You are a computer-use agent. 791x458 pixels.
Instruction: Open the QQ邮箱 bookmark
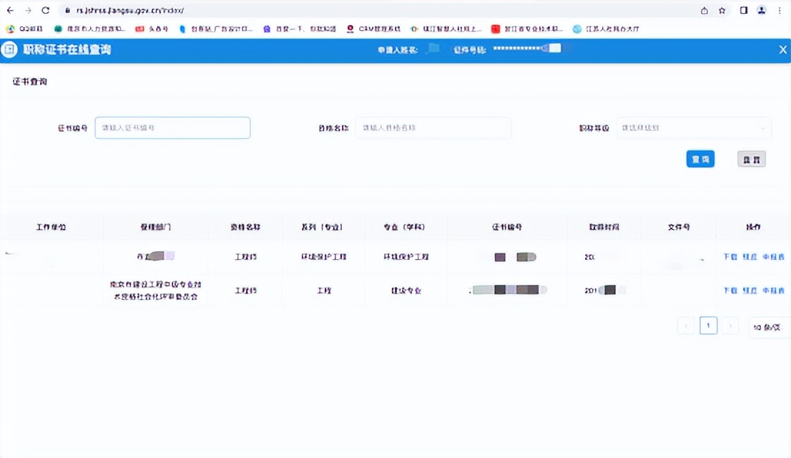(23, 29)
